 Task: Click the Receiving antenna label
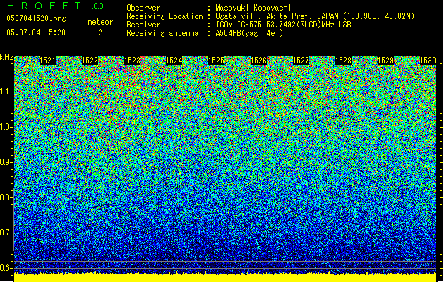tap(162, 33)
